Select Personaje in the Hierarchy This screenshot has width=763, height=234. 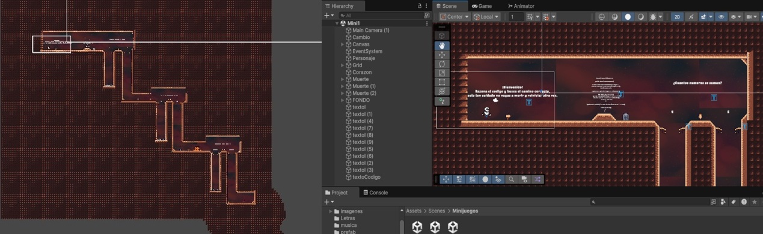click(x=363, y=58)
